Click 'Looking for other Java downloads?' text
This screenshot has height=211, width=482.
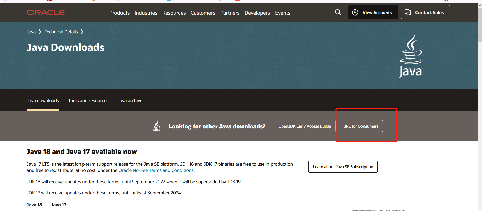tap(217, 126)
